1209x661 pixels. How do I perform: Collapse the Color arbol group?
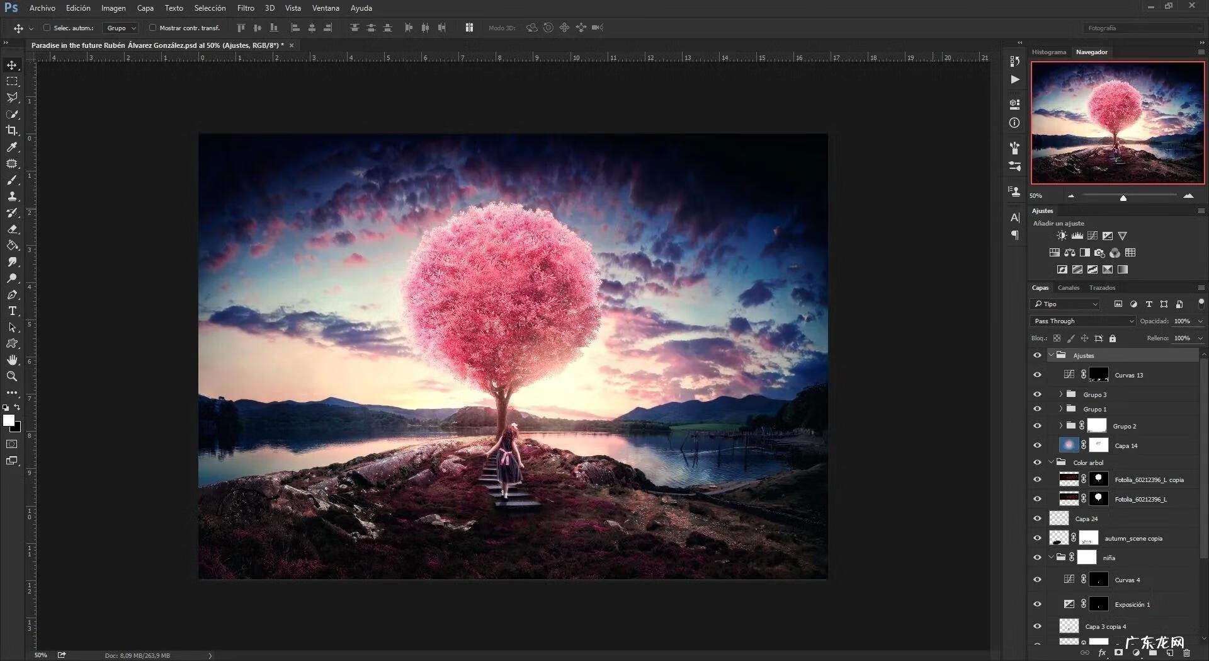[x=1051, y=463]
